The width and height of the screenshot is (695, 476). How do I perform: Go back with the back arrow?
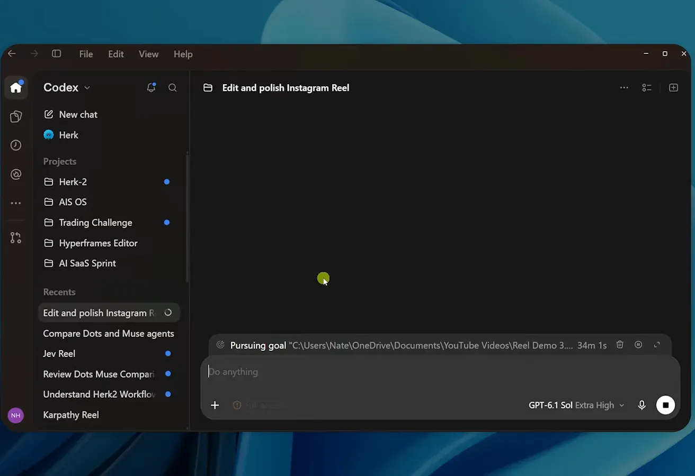pos(12,53)
